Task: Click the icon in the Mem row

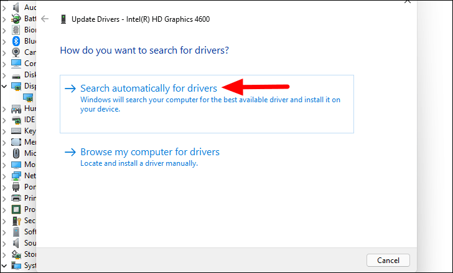Action: pyautogui.click(x=16, y=142)
